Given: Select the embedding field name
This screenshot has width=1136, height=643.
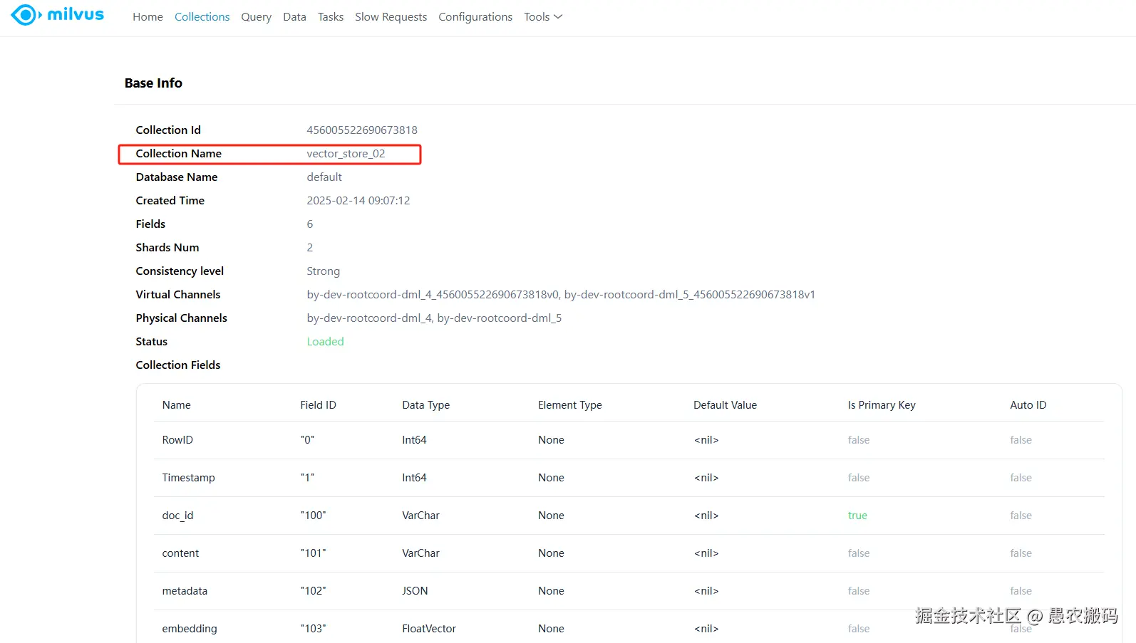Looking at the screenshot, I should click(x=190, y=628).
